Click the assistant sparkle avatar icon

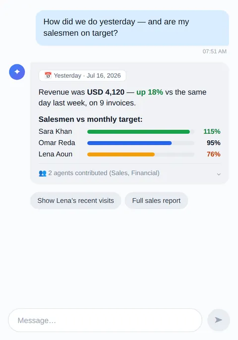tap(17, 72)
